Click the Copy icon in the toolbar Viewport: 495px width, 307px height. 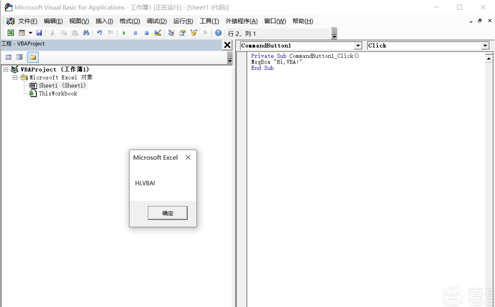point(64,33)
